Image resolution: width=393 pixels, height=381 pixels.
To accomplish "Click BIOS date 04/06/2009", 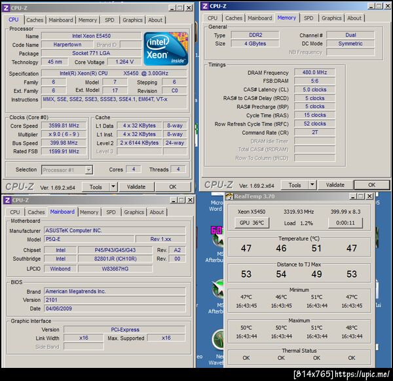I will click(115, 308).
